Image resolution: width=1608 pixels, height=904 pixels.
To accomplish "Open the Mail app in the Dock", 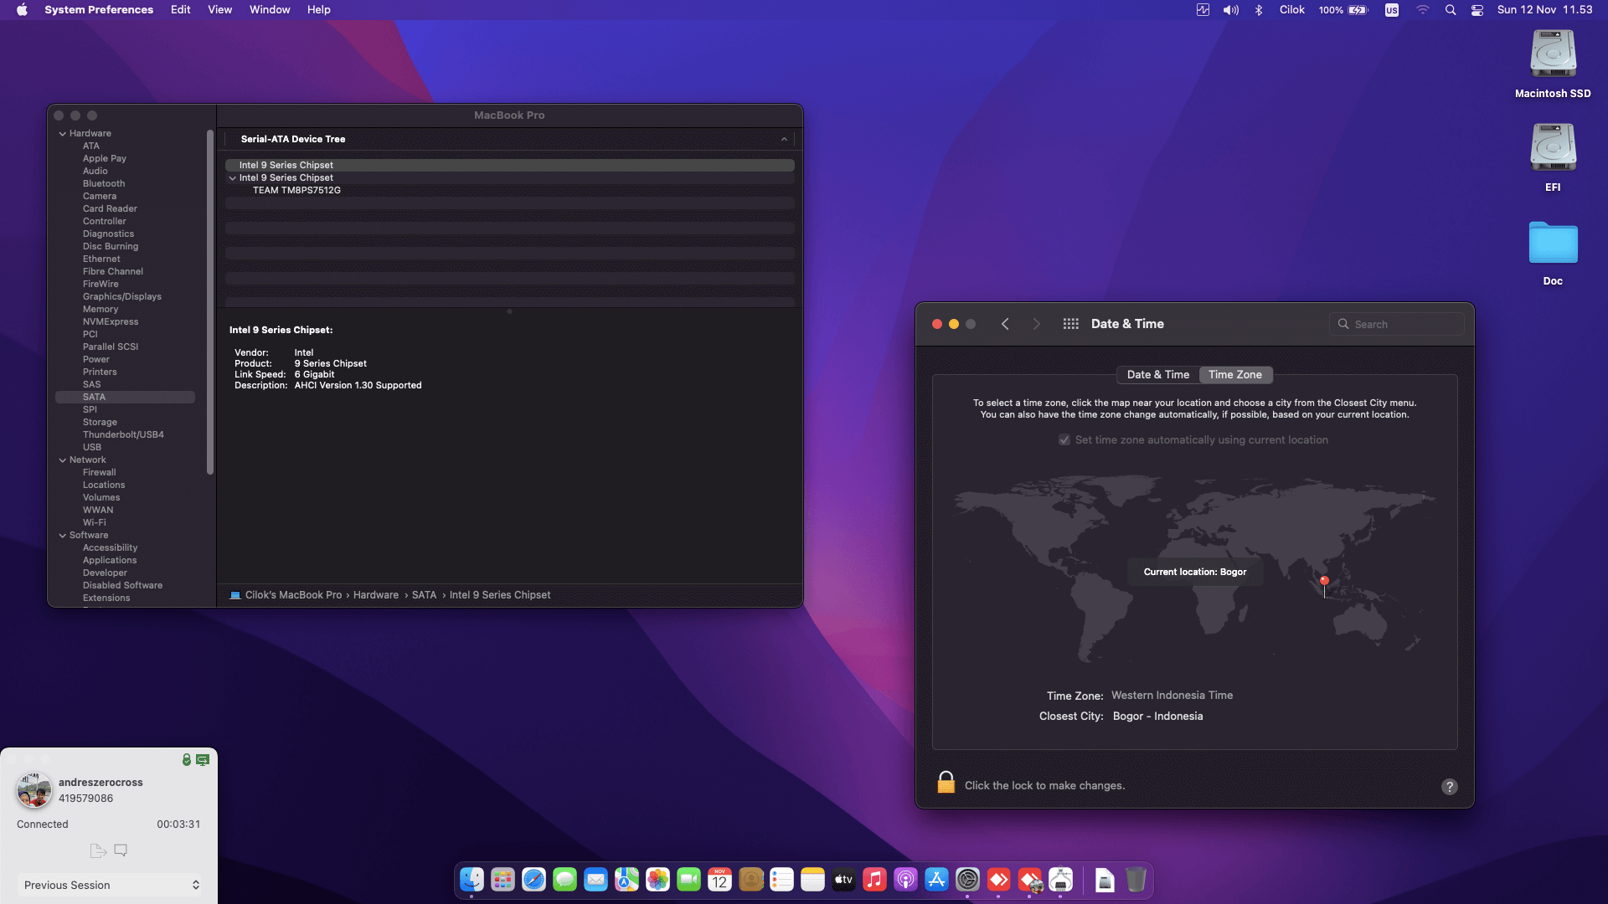I will coord(595,880).
